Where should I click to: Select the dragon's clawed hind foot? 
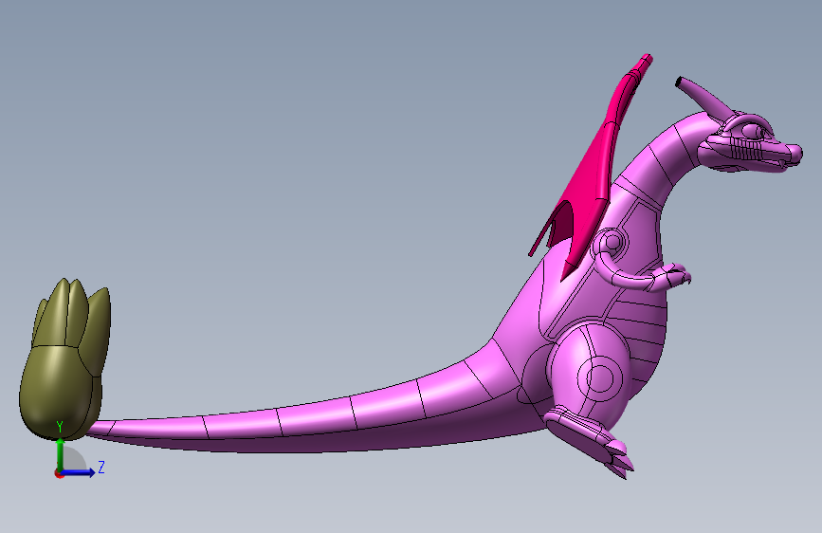click(x=590, y=441)
